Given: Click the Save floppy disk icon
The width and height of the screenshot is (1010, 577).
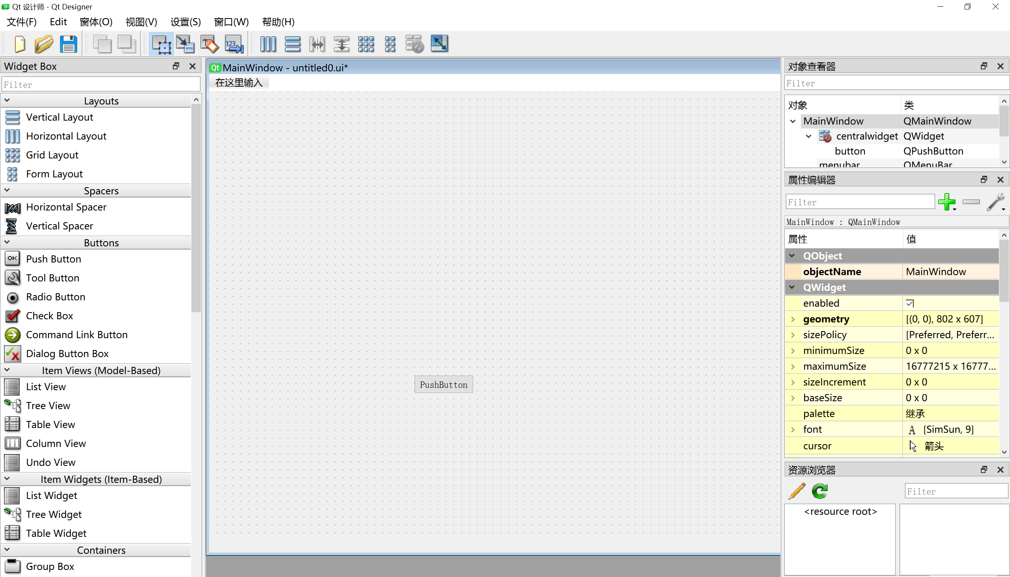Looking at the screenshot, I should [x=68, y=44].
